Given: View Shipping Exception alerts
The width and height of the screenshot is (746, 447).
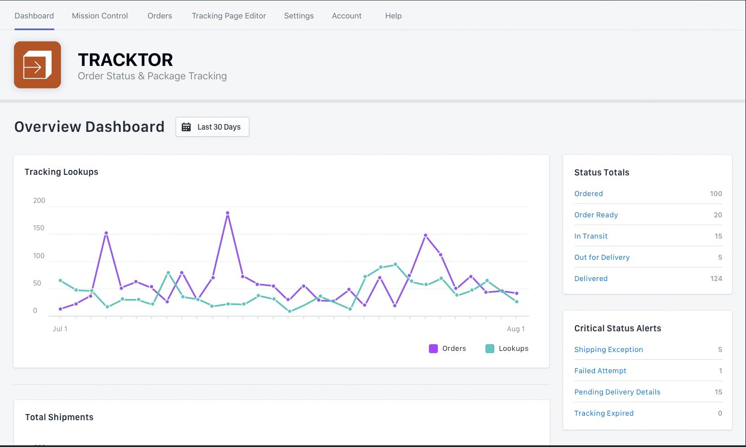Looking at the screenshot, I should (x=608, y=350).
